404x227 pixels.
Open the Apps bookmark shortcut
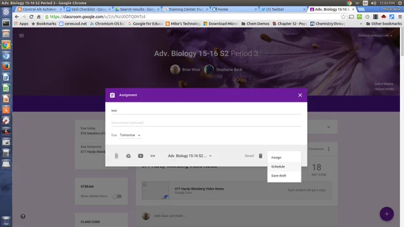pos(21,24)
